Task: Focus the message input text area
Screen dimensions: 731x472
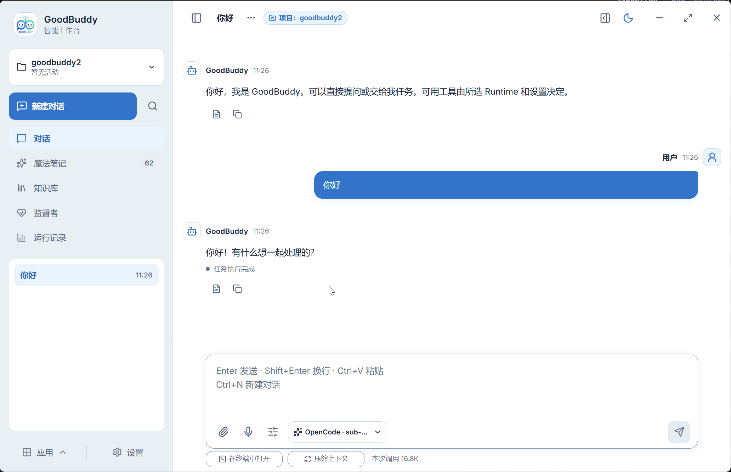Action: pyautogui.click(x=452, y=386)
